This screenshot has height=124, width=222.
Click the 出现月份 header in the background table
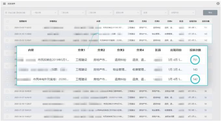[x=193, y=21]
